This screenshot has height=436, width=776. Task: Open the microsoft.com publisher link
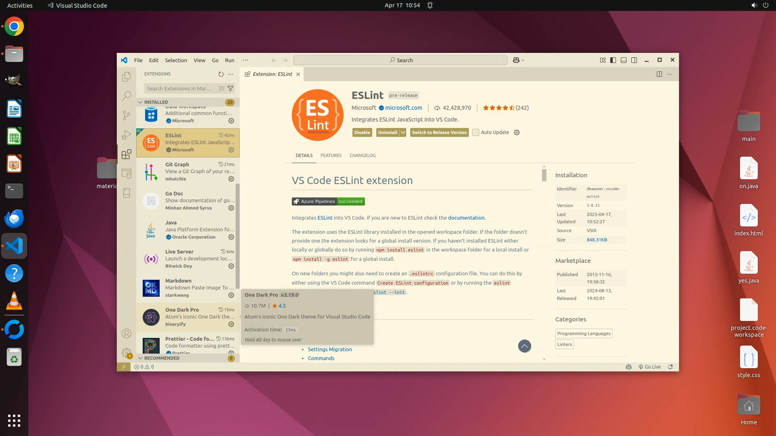(x=403, y=108)
